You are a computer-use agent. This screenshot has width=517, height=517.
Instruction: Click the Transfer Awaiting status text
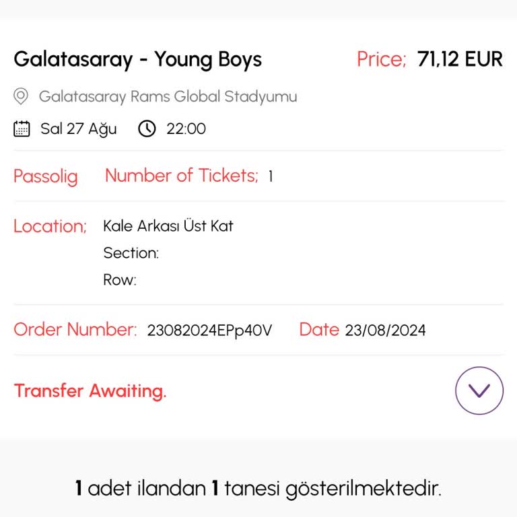tap(90, 390)
